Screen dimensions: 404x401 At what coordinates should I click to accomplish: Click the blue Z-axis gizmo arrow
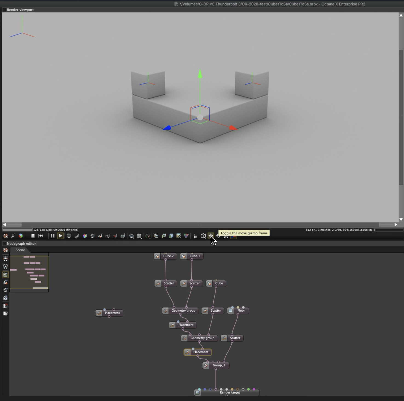coord(167,128)
